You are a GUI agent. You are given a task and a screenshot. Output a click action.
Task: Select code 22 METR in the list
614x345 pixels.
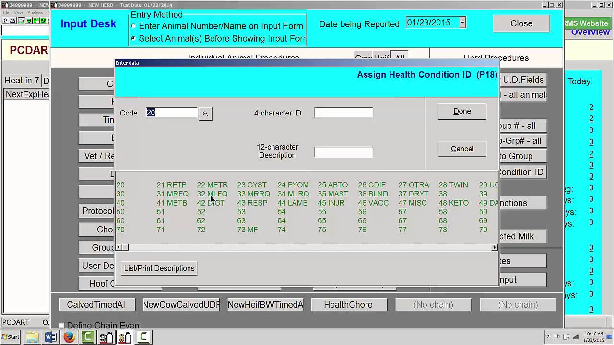[x=212, y=185]
